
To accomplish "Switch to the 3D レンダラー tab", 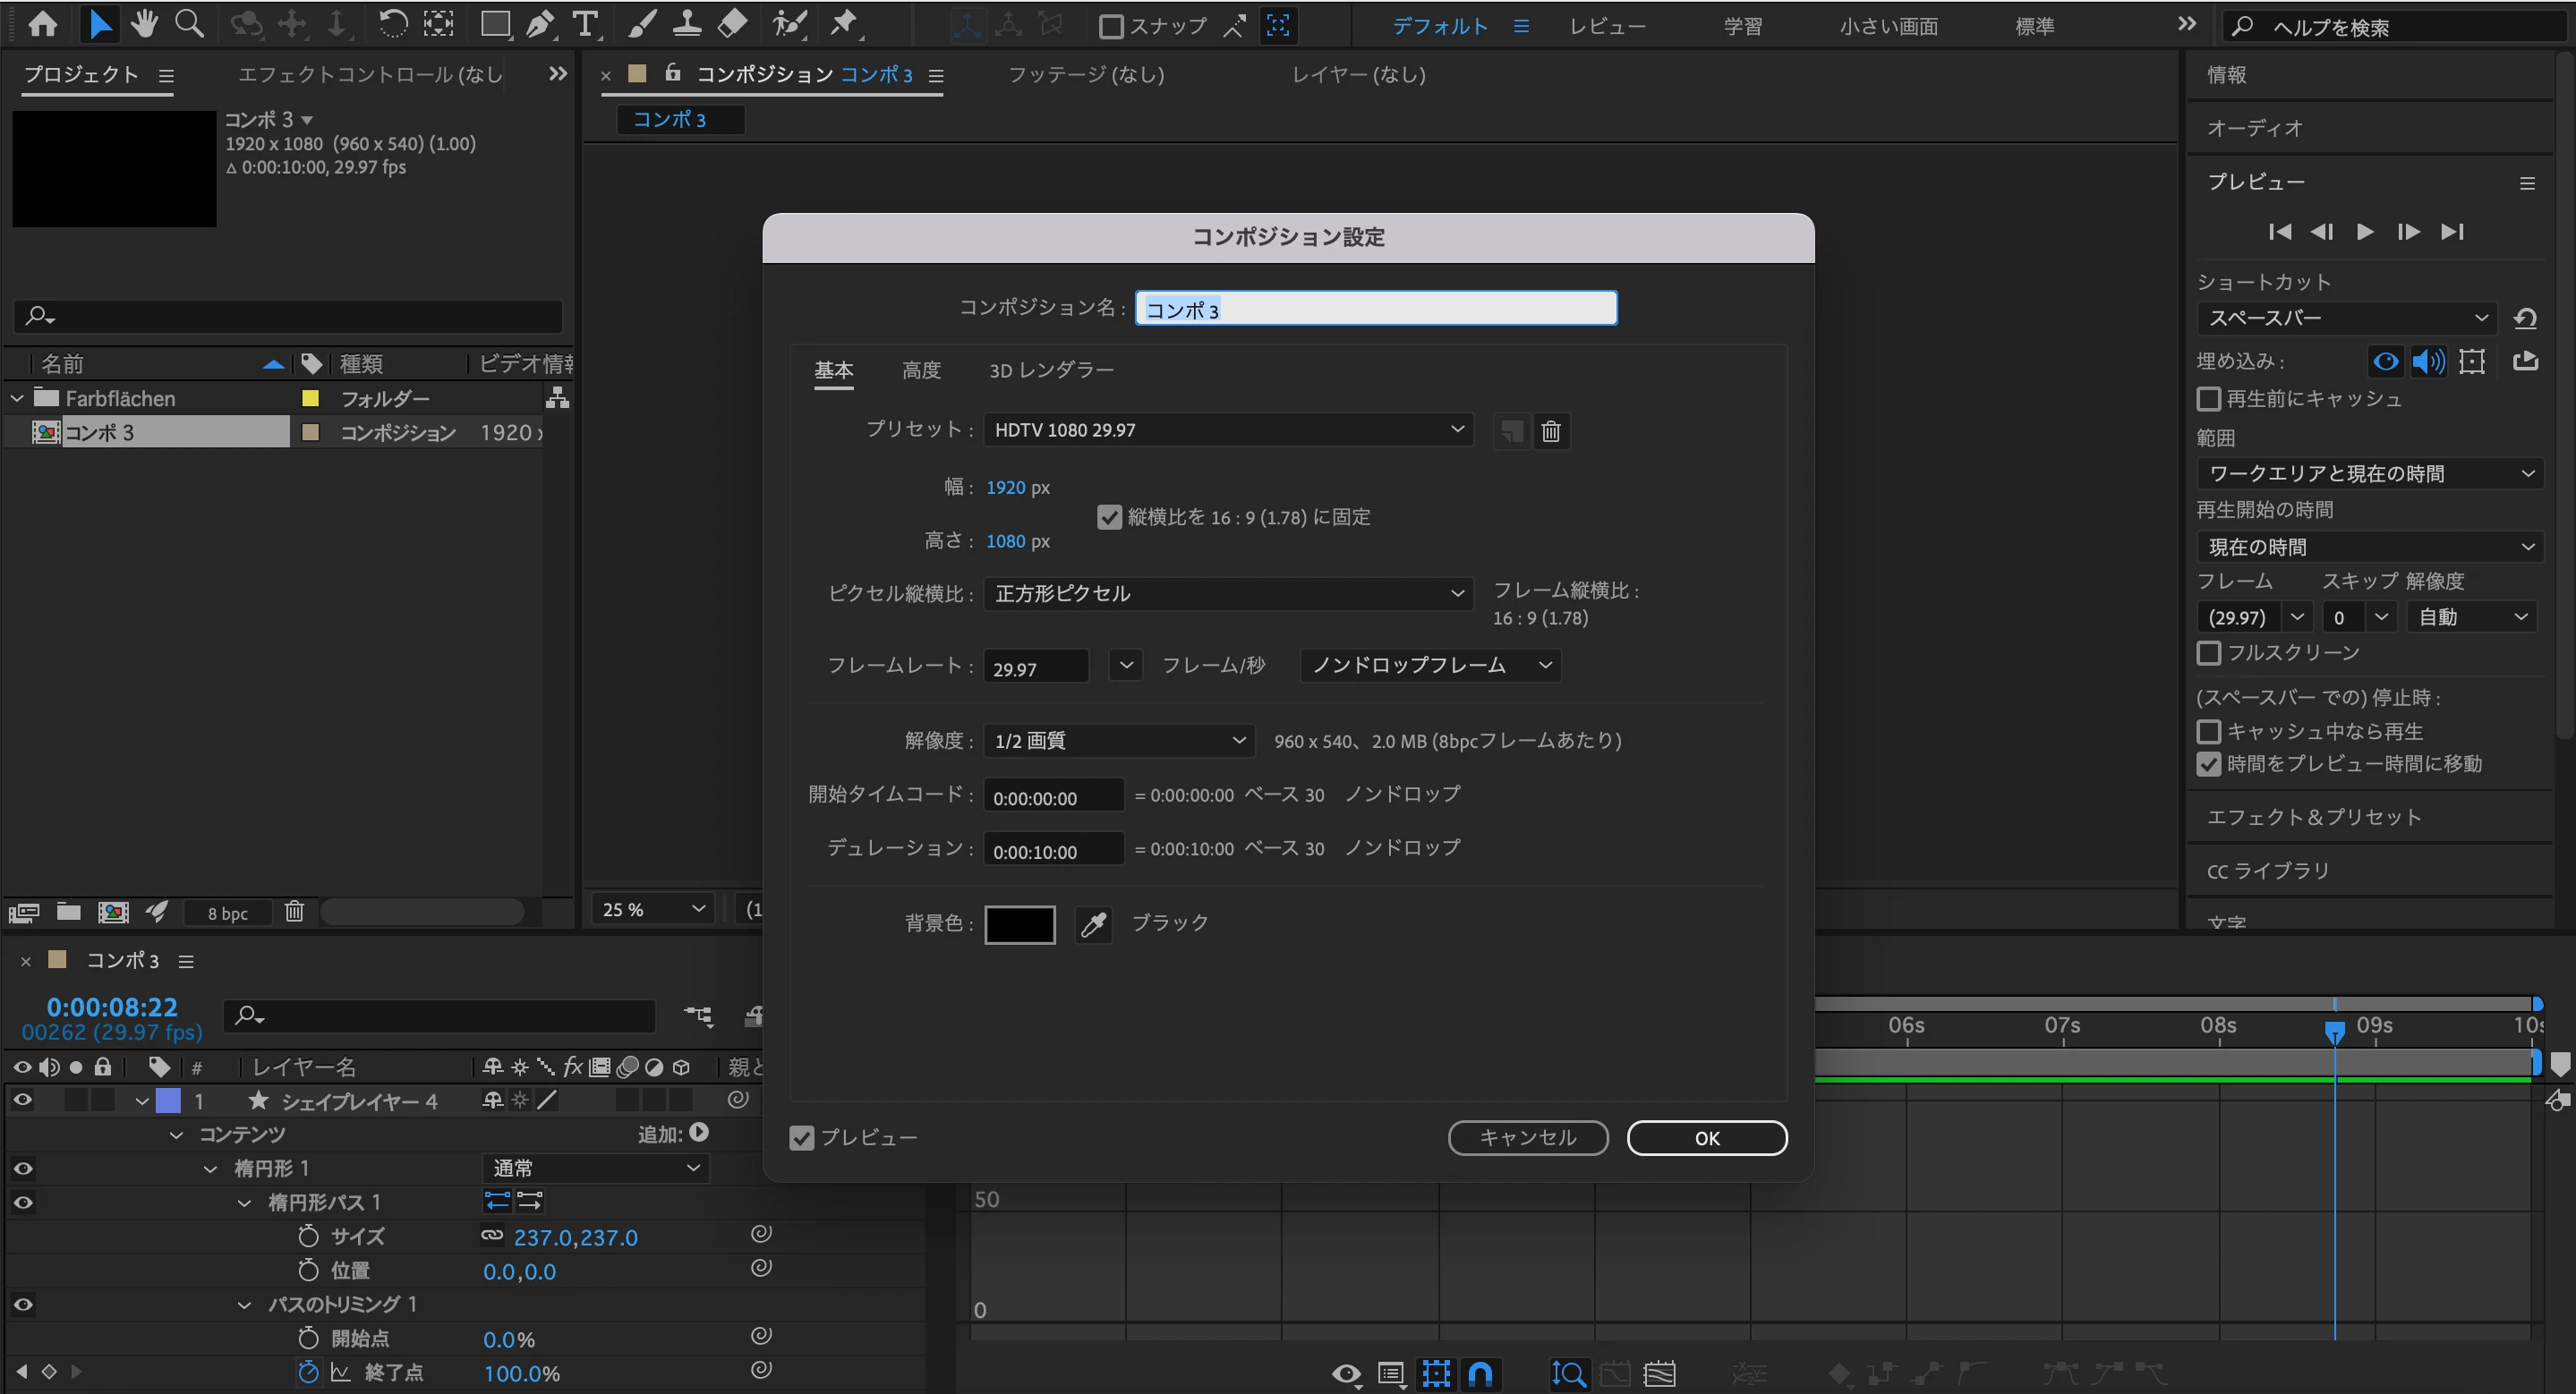I will point(1051,370).
